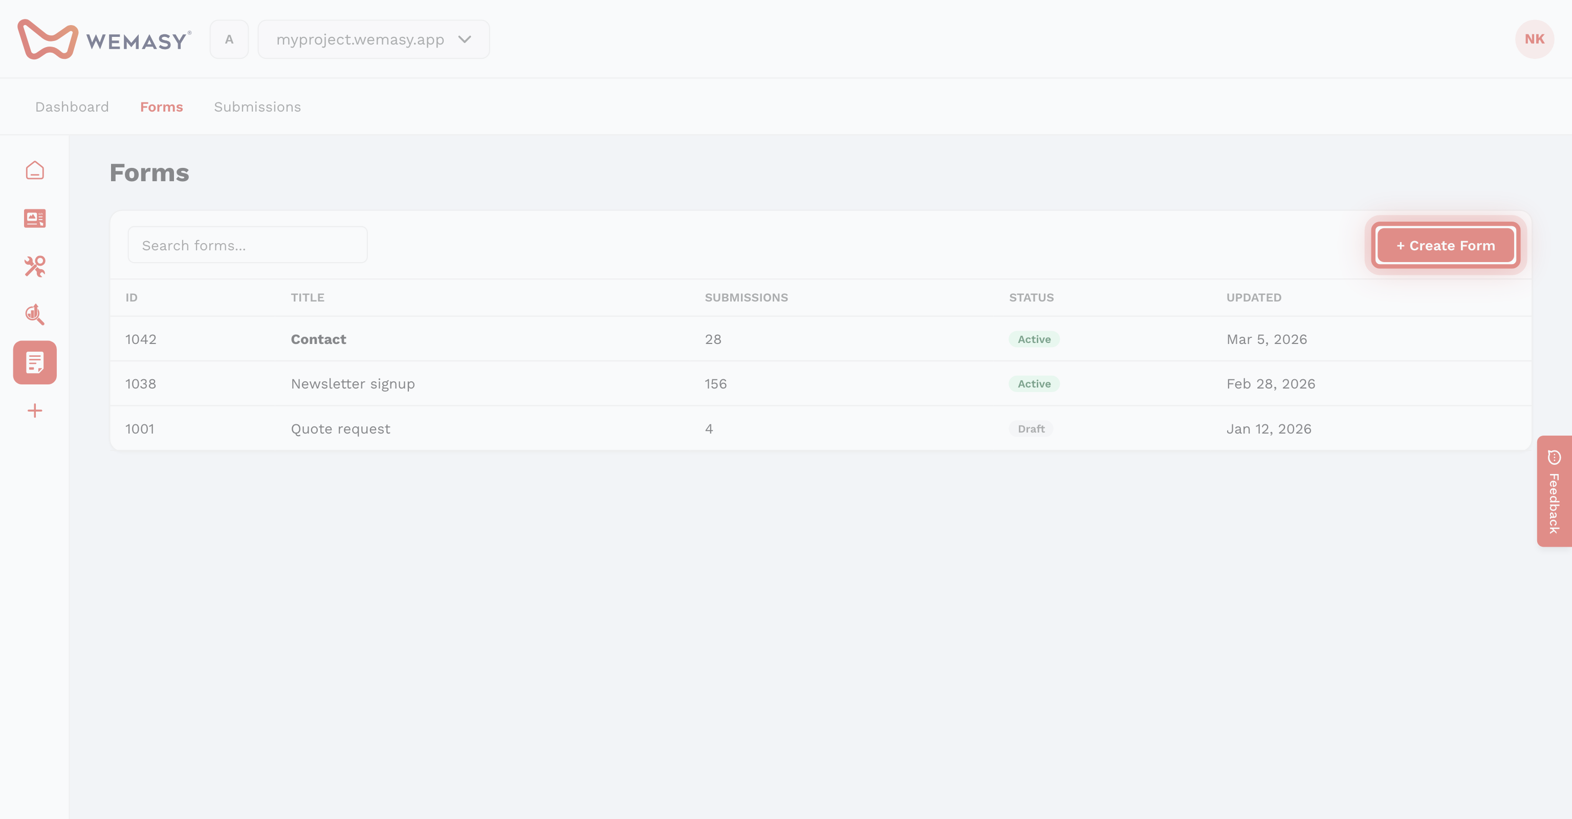This screenshot has height=819, width=1572.
Task: Click the A project badge
Action: 229,39
